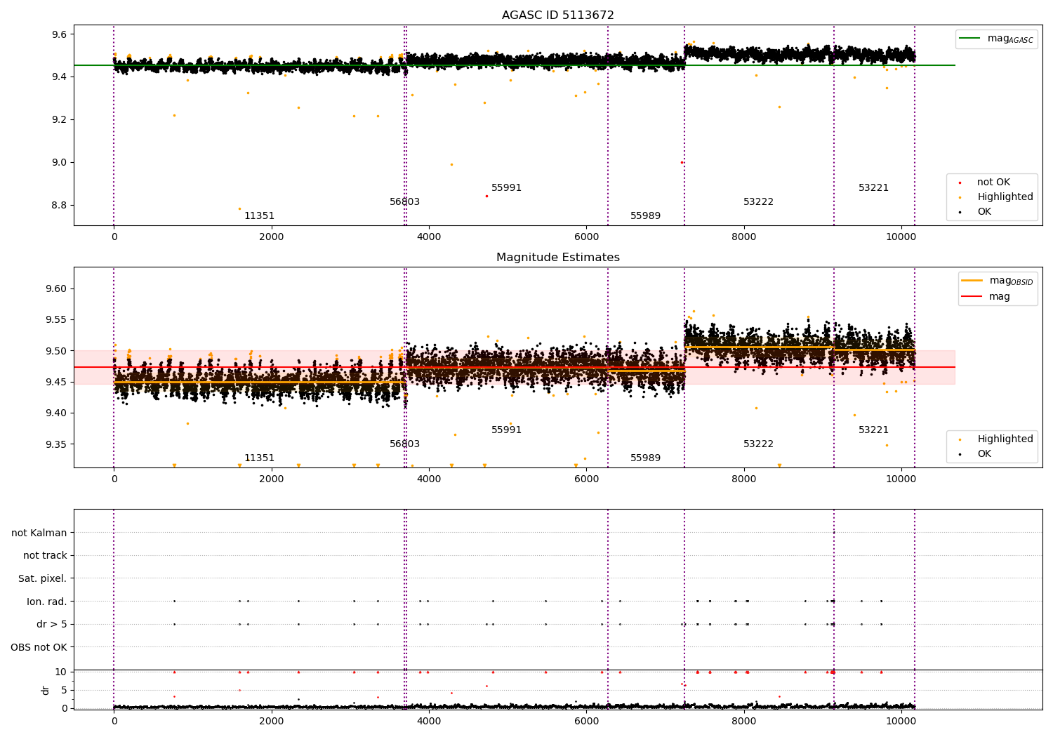1053x737 pixels.
Task: Click OBSID label 55991 in top plot
Action: click(x=506, y=188)
